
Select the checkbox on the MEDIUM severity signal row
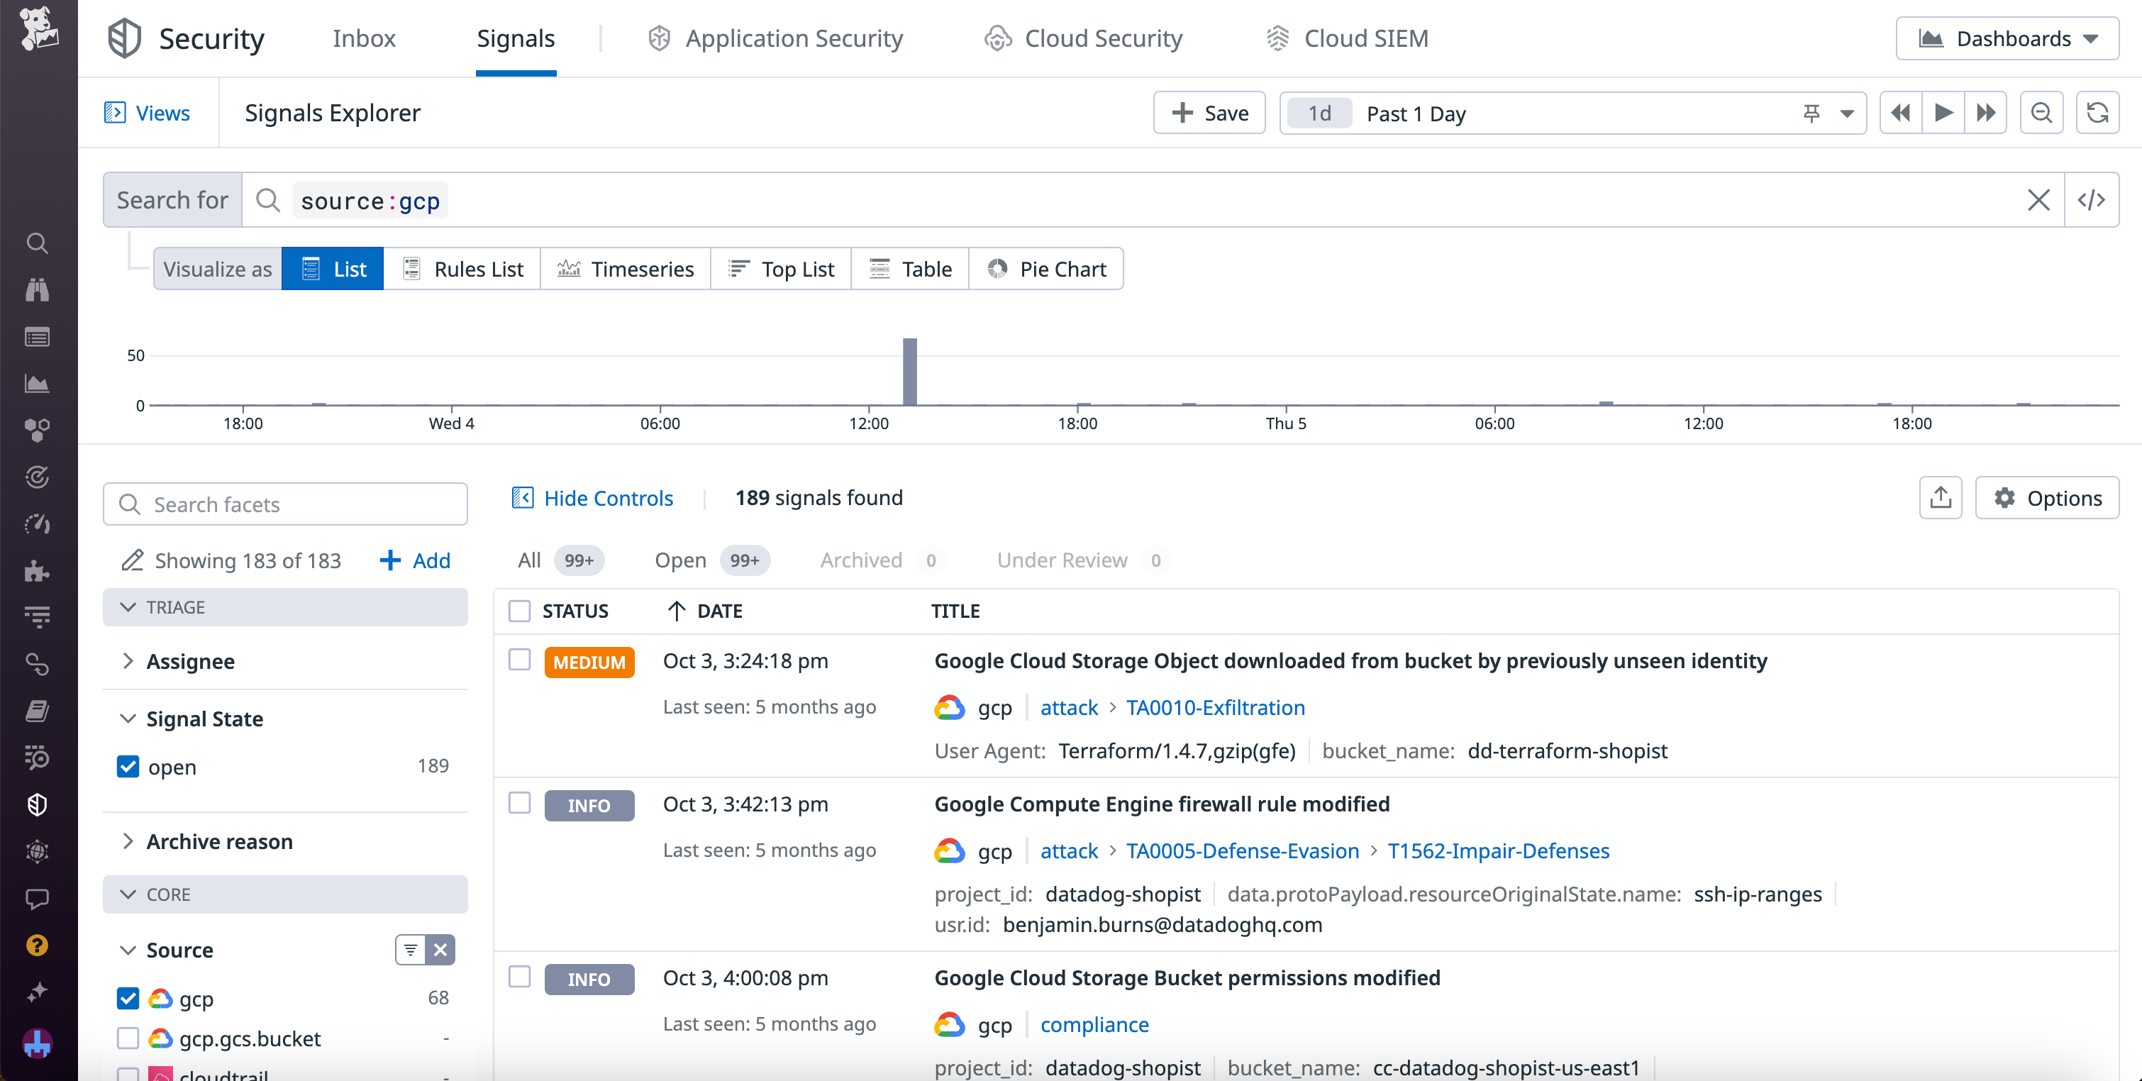519,660
